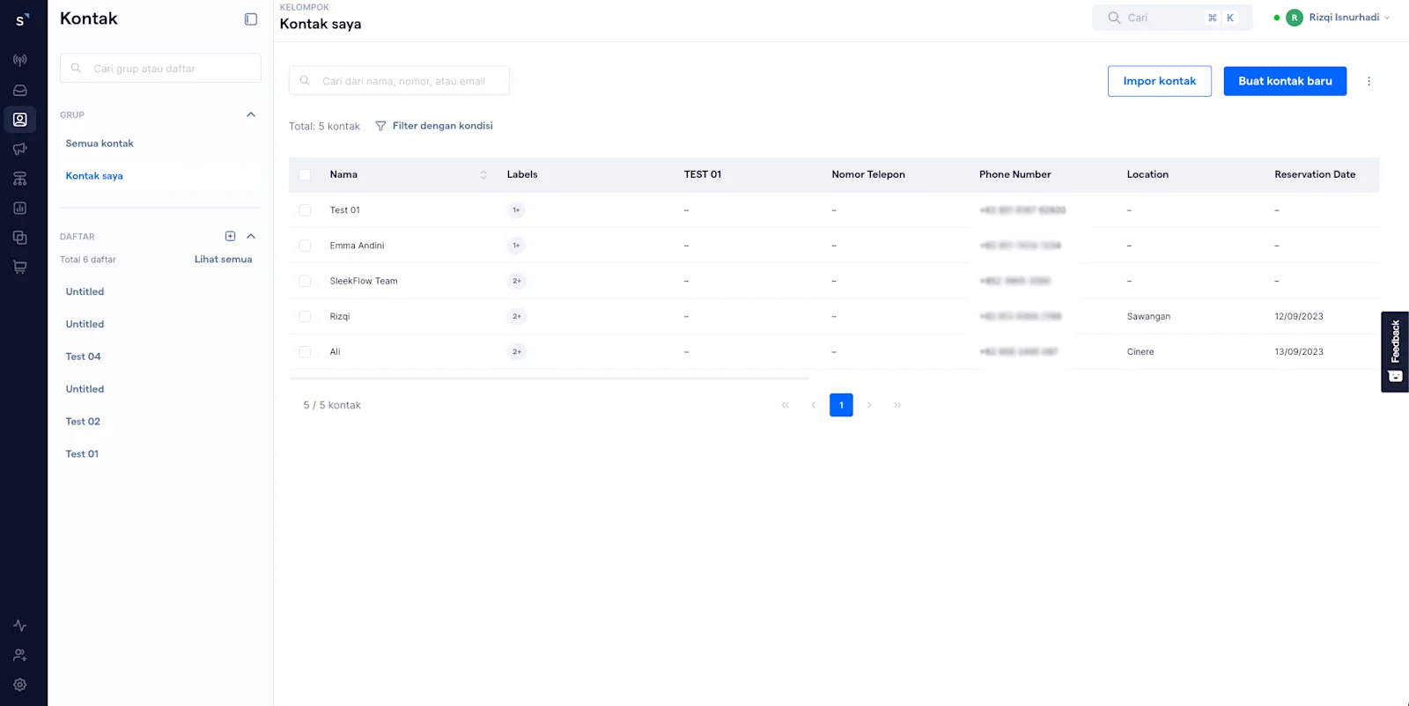This screenshot has width=1409, height=706.
Task: Open Filter dengan kondisi
Action: (x=434, y=126)
